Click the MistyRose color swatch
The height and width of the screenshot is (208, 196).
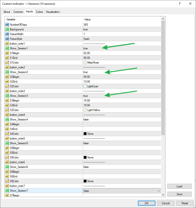pyautogui.click(x=85, y=63)
